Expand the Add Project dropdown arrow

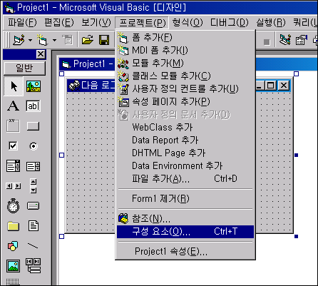point(30,40)
